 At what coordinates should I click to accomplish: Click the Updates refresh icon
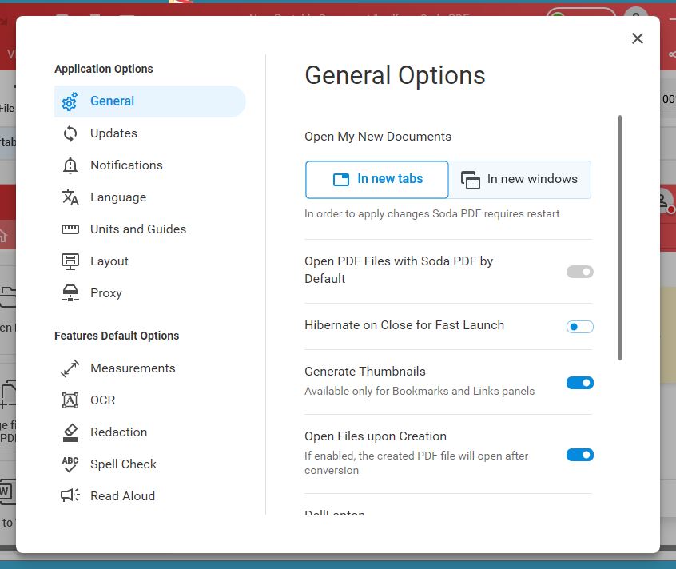(x=70, y=133)
